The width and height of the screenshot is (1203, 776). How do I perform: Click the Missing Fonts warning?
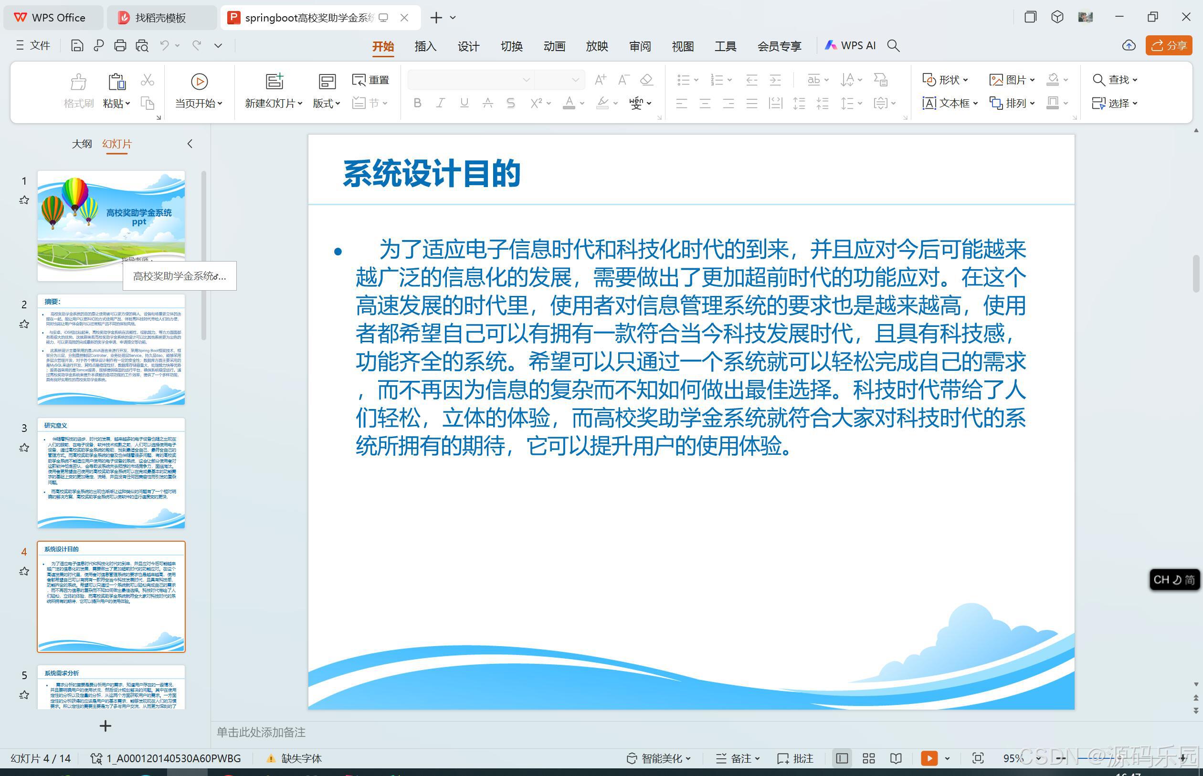(295, 758)
